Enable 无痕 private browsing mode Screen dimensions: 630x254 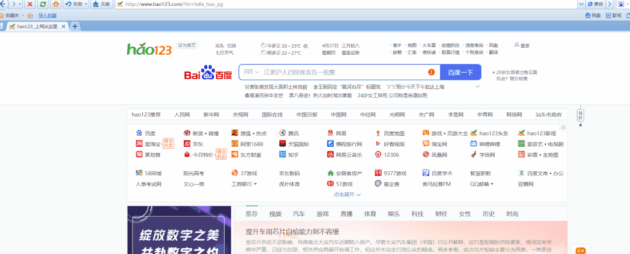(101, 4)
